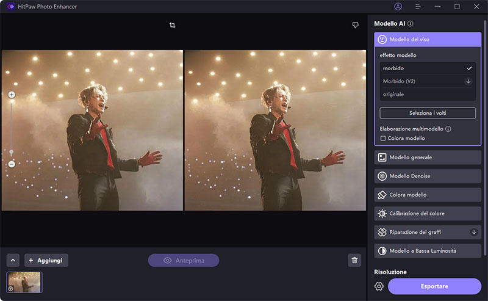Choose the morbido effect option
The image size is (488, 301).
point(427,68)
